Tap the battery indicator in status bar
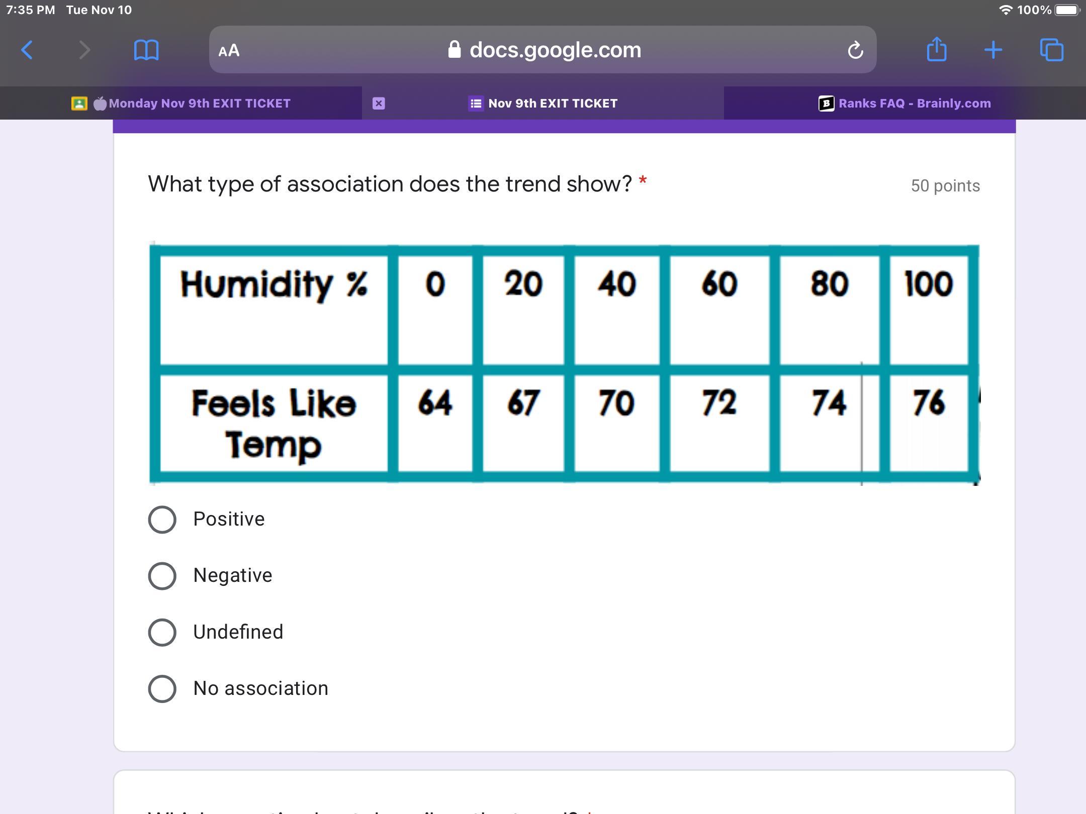The width and height of the screenshot is (1086, 814). [1066, 10]
